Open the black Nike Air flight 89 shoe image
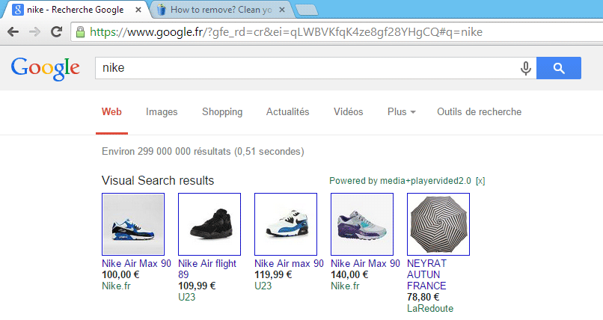 click(x=209, y=224)
